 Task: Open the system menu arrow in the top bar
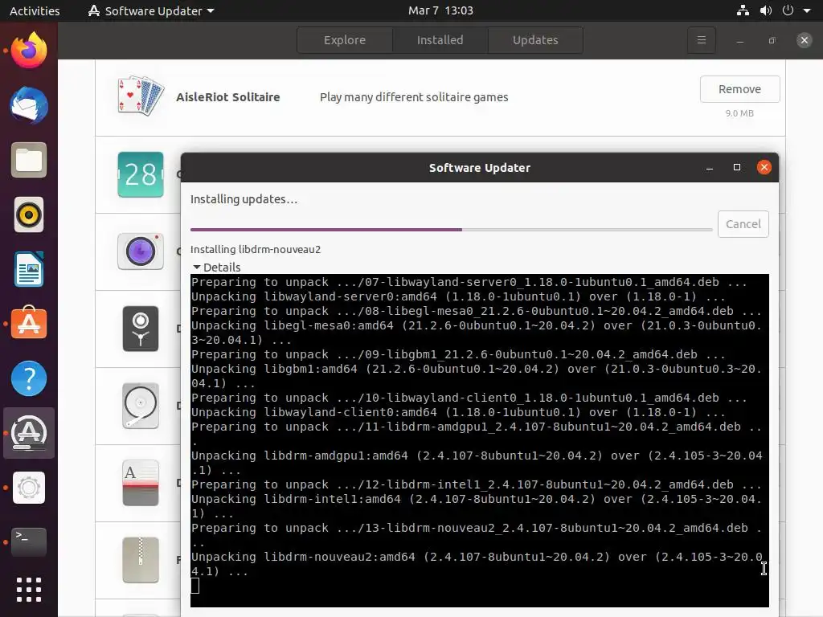tap(807, 10)
